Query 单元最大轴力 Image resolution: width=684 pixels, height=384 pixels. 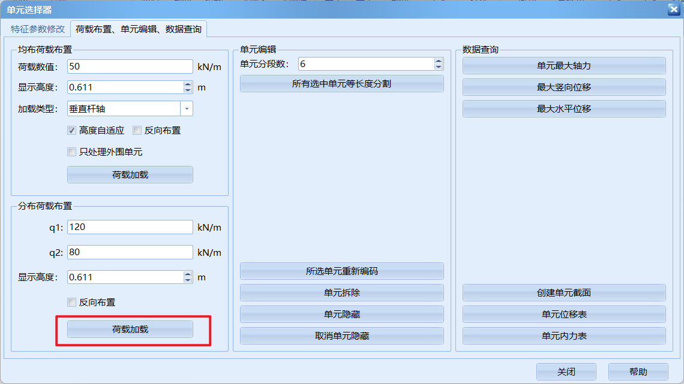click(563, 66)
